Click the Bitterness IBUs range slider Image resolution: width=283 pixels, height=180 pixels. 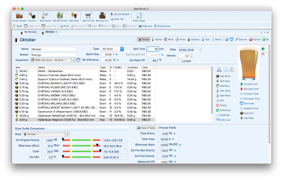click(x=81, y=145)
